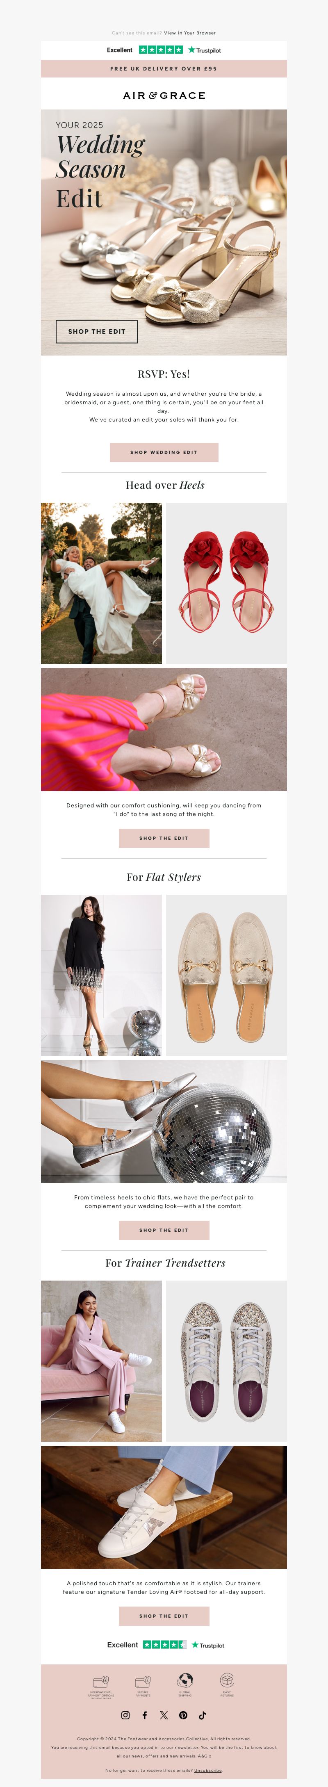Image resolution: width=328 pixels, height=1787 pixels.
Task: Click the Secure Payments icon
Action: [143, 1681]
